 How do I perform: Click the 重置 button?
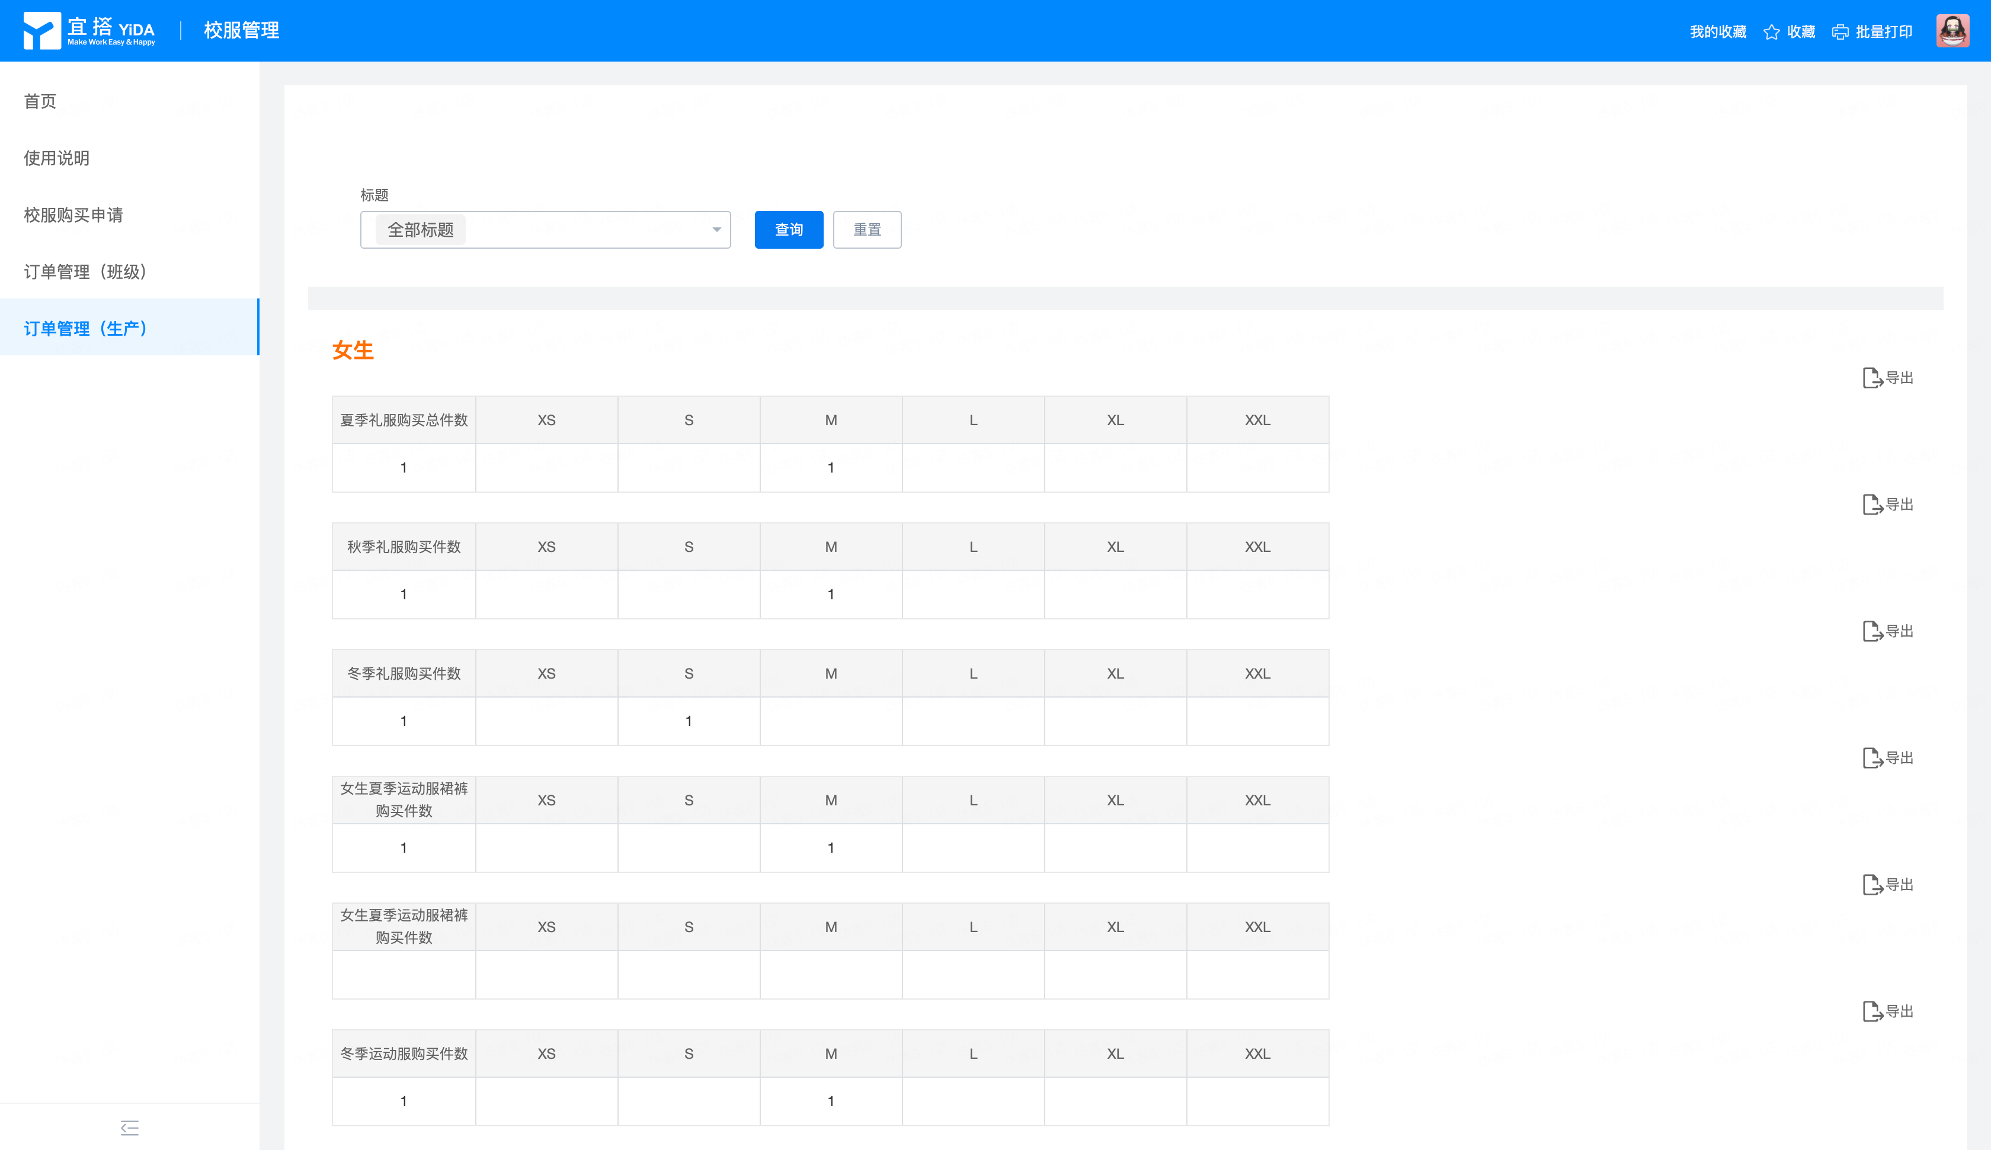867,230
